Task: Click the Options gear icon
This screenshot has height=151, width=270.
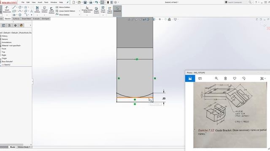Action: tap(115, 3)
